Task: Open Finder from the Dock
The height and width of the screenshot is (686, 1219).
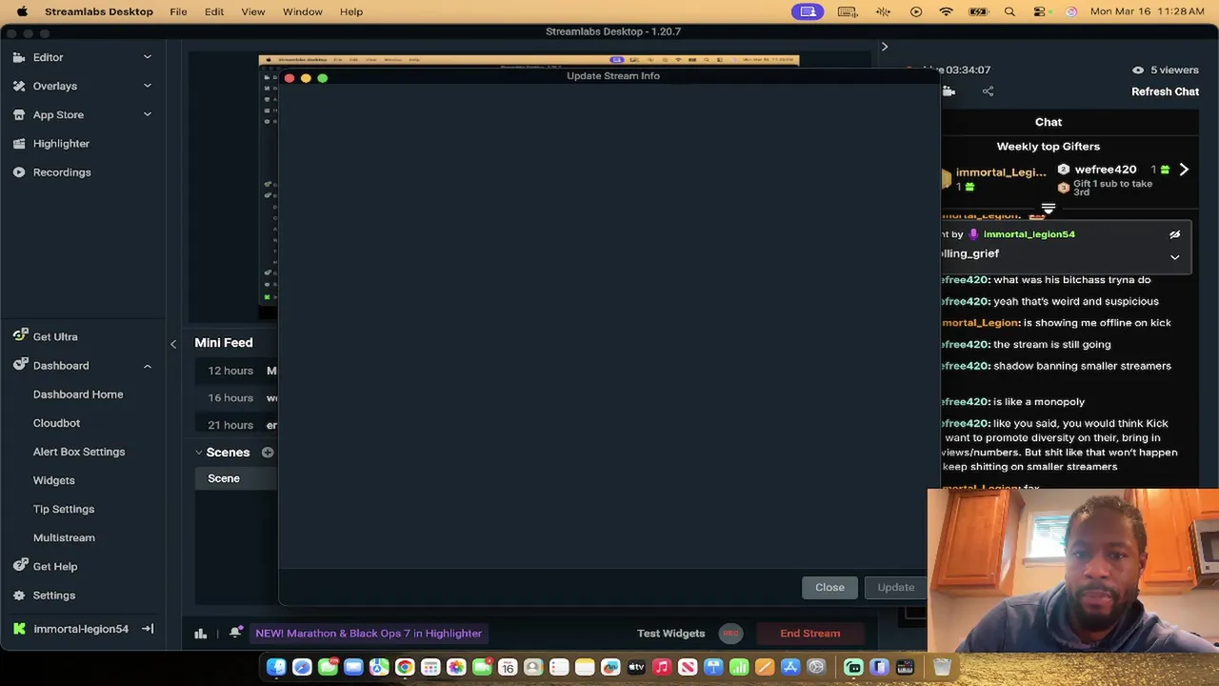Action: point(276,668)
